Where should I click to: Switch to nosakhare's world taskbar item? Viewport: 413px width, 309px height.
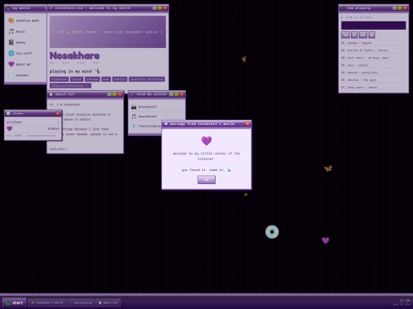click(x=47, y=303)
